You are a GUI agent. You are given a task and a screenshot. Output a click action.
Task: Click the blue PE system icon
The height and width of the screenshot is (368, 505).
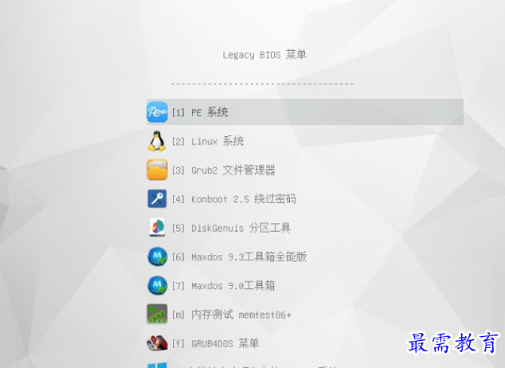pos(157,112)
